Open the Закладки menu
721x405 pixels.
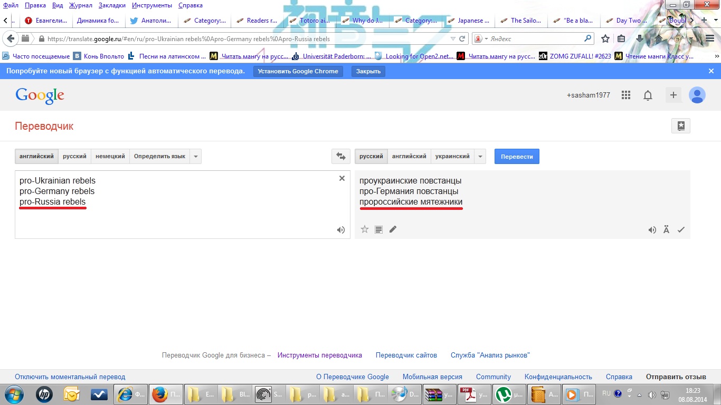click(x=112, y=5)
